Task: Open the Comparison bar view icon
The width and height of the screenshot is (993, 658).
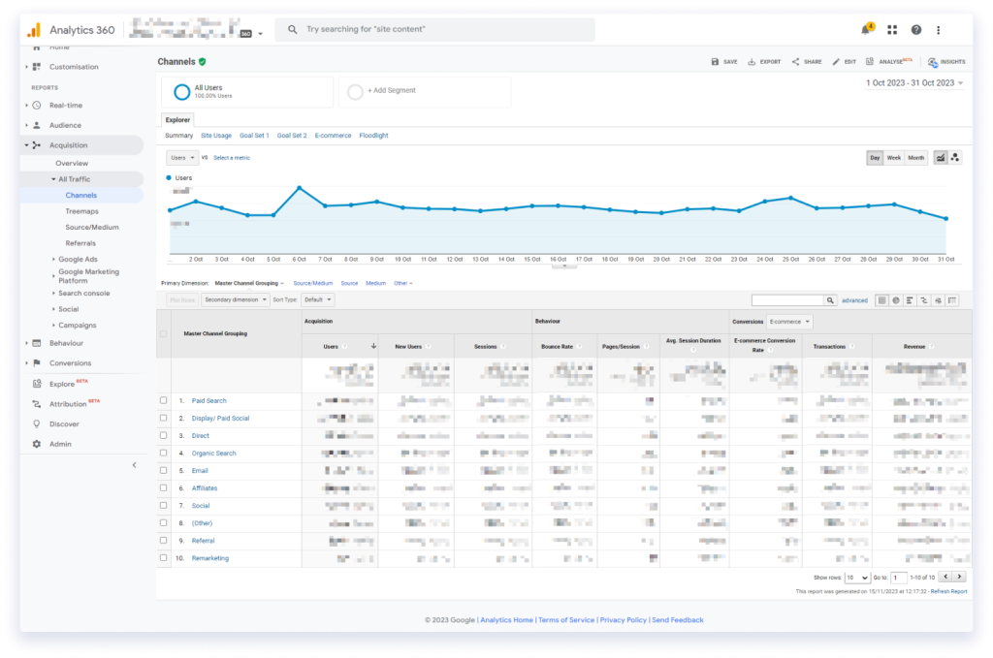Action: (923, 300)
